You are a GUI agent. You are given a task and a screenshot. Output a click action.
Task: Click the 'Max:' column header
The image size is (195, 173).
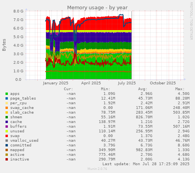[180, 89]
